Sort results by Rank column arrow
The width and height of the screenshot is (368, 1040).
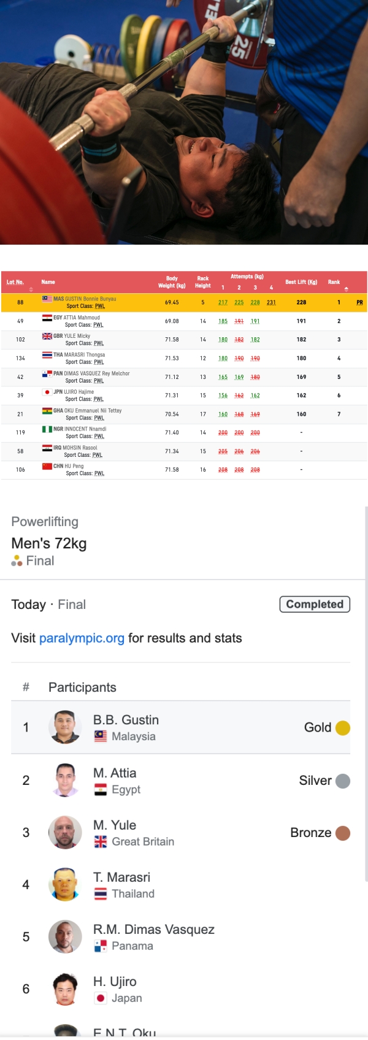[x=346, y=289]
